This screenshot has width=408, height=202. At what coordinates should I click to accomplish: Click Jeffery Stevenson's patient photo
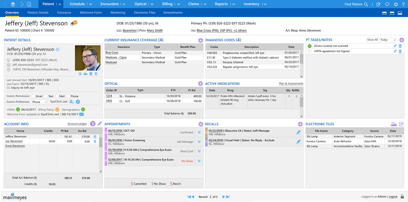(x=88, y=58)
